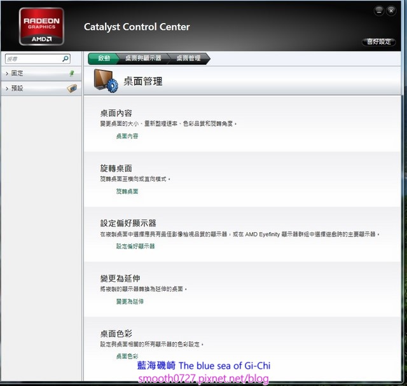
Task: Go to the 桌面與顯示器 breadcrumb tab
Action: coord(143,59)
